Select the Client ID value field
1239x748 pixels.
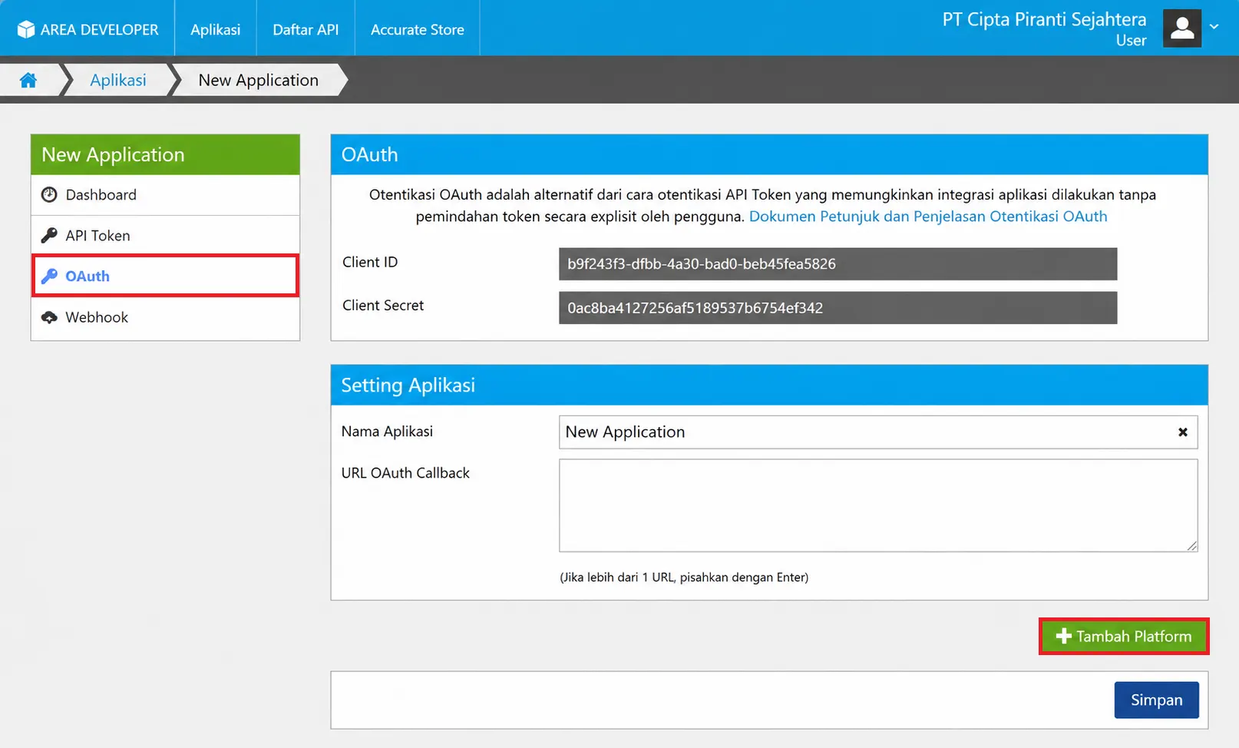(x=838, y=264)
